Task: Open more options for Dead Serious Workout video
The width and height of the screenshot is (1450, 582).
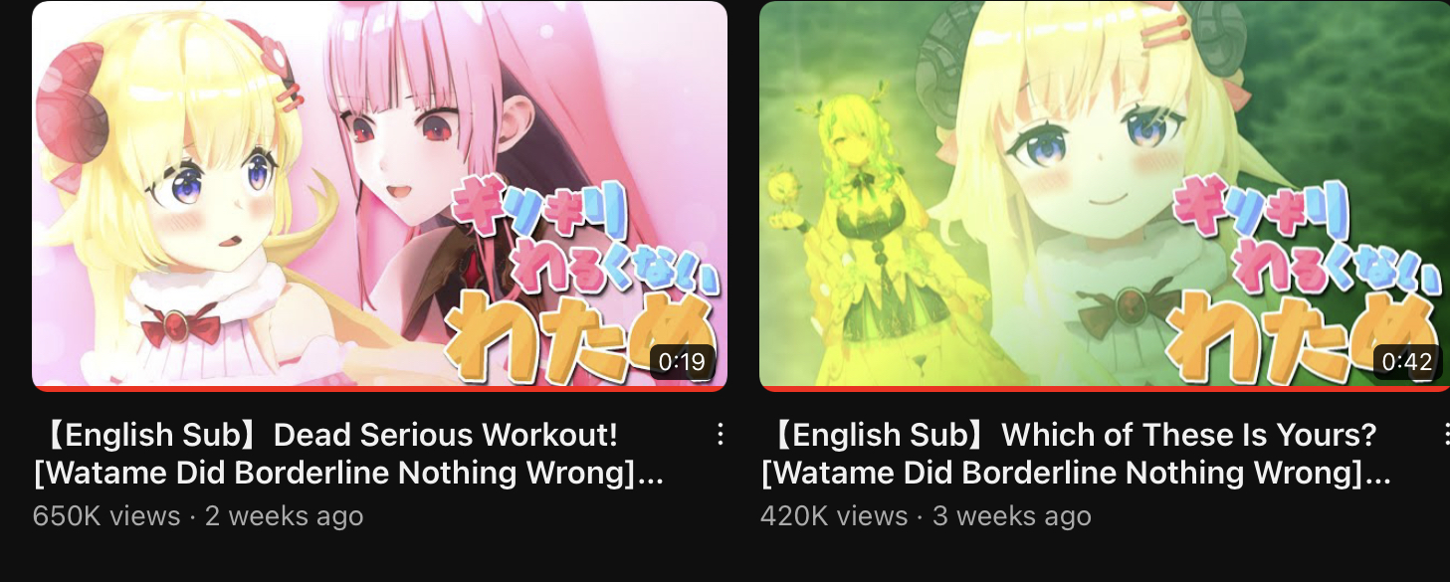Action: click(x=720, y=435)
